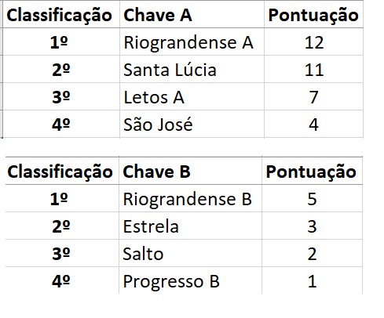The width and height of the screenshot is (384, 318).
Task: Select the Letos A cell
Action: 192,96
